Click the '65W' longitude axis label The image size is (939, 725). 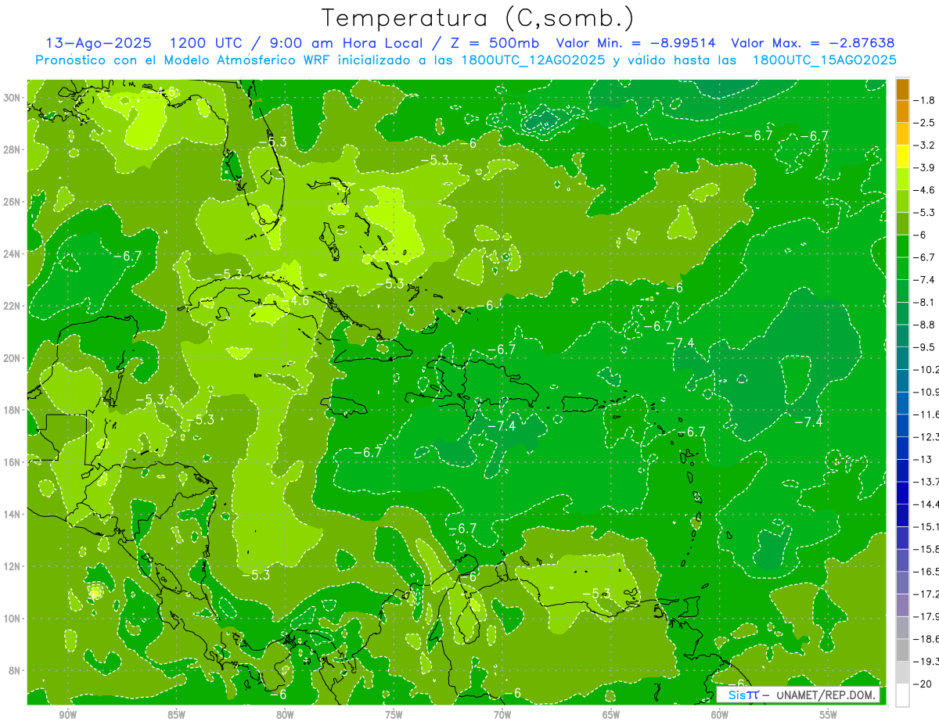pyautogui.click(x=611, y=715)
